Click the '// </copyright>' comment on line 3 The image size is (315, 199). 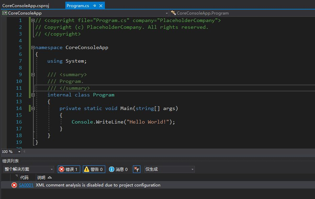(58, 34)
